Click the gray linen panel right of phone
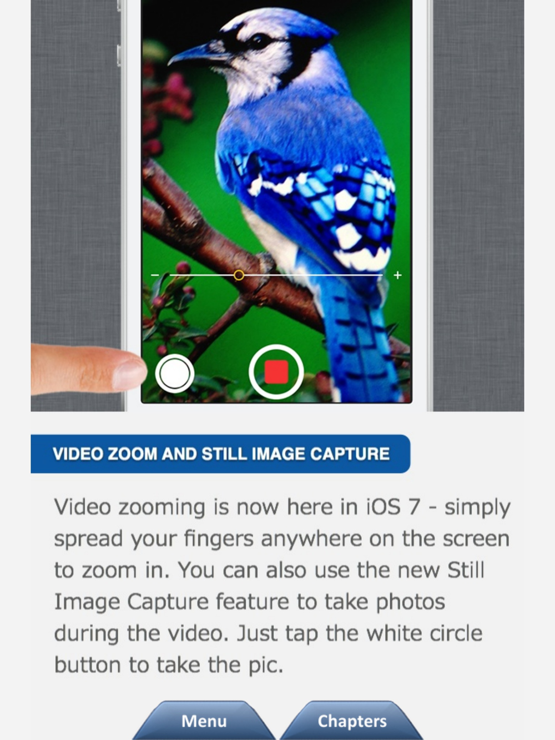 click(x=478, y=205)
